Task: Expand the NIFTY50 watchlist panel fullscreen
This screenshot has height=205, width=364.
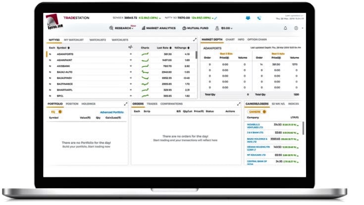Action: point(195,40)
